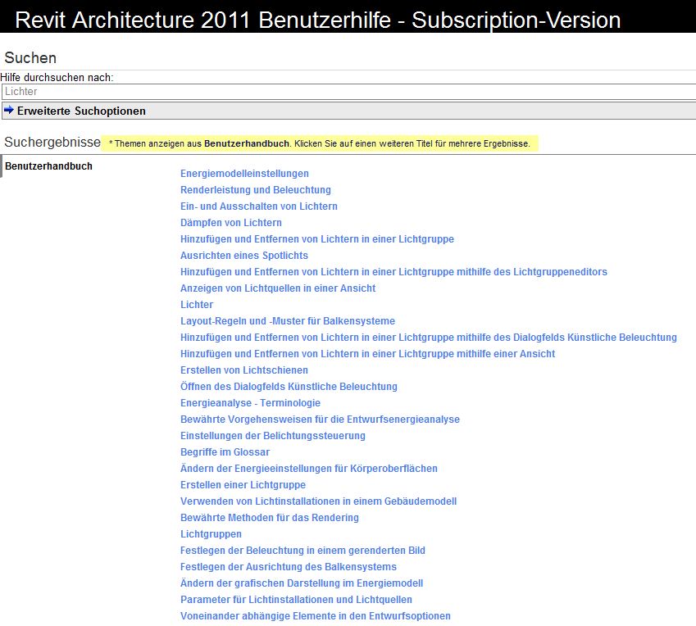696x626 pixels.
Task: Open Festlegen der Beleuchtung in einem gerenderten Bild
Action: pos(303,551)
